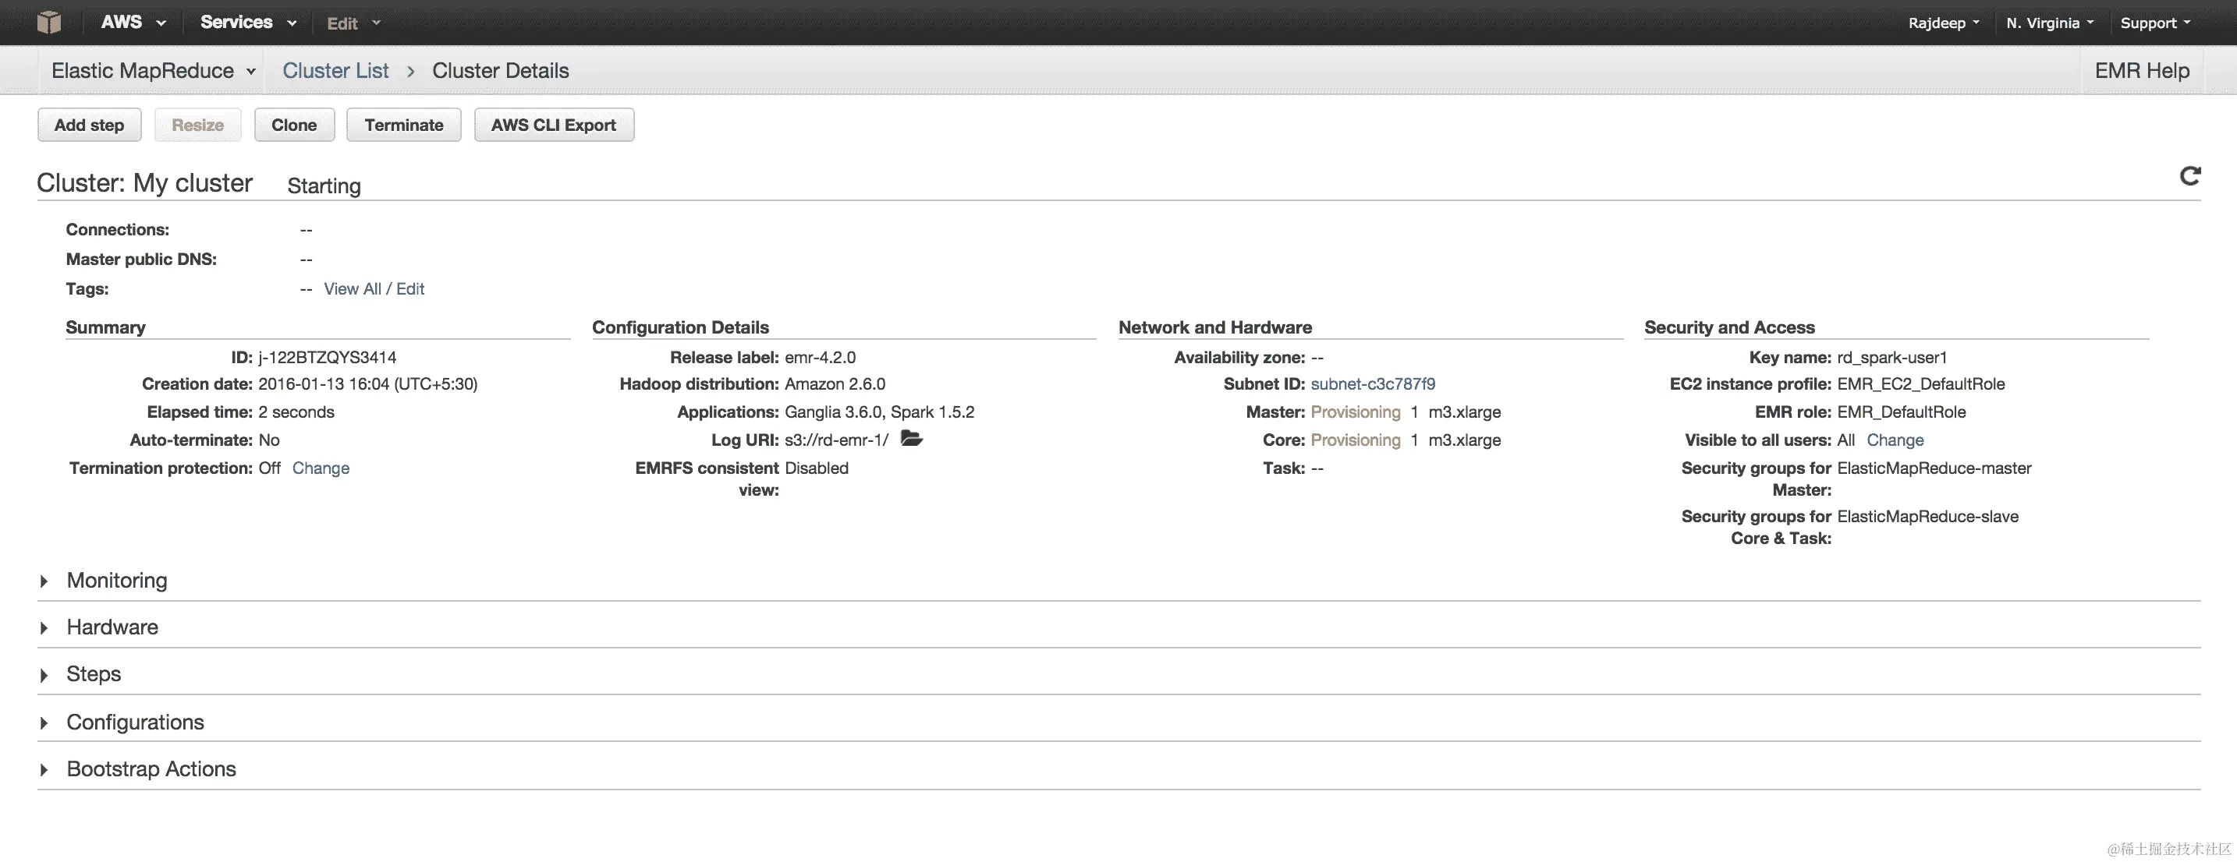This screenshot has width=2237, height=862.
Task: Open the Services dropdown menu
Action: (x=247, y=23)
